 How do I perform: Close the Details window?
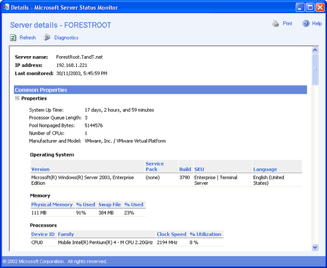320,8
